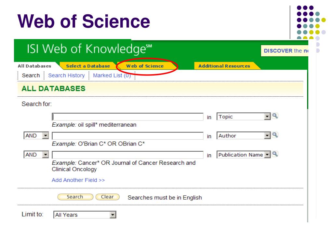Click the example text 'oil spill* mediterranean'
The image size is (333, 250).
click(107, 125)
